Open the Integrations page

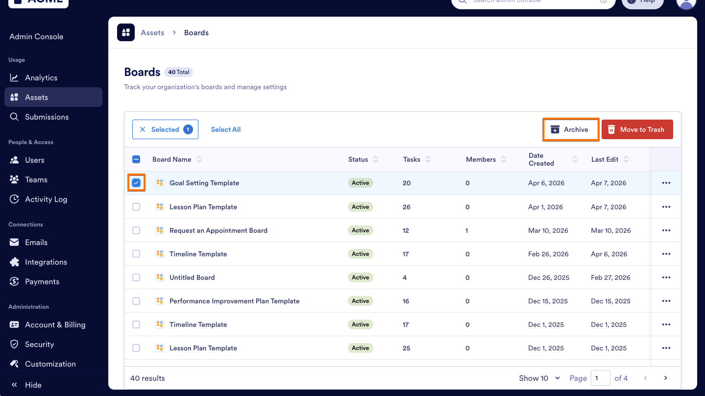(x=46, y=262)
